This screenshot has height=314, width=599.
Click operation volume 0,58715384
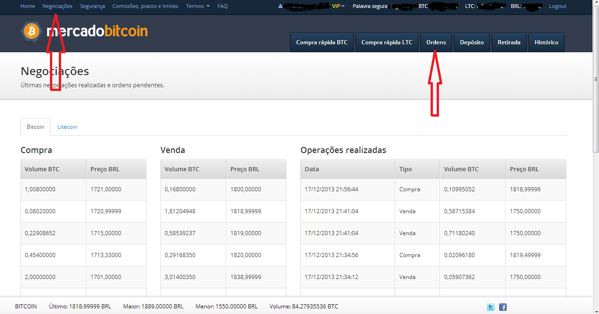pos(460,211)
